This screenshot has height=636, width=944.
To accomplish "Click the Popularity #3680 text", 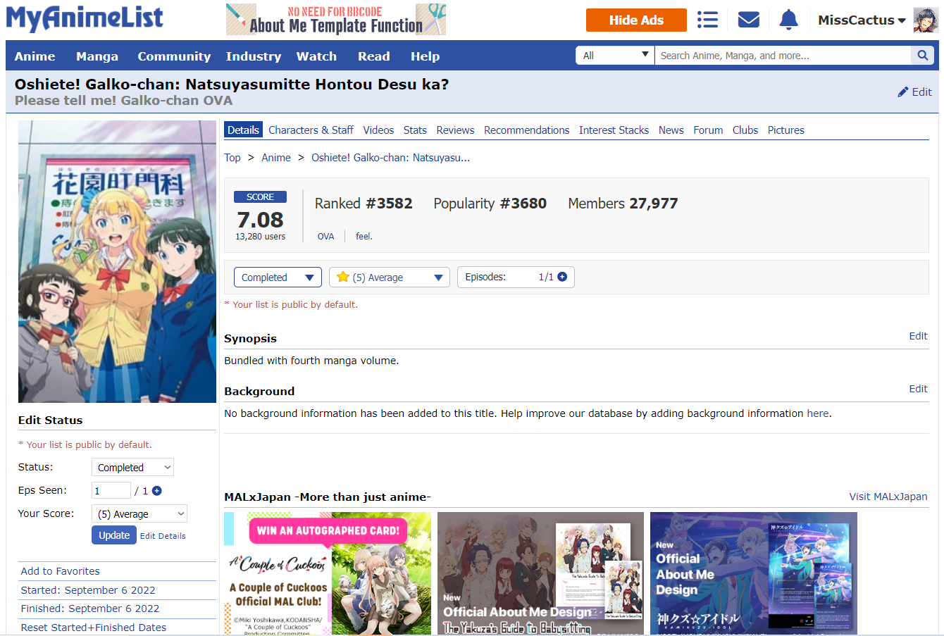I will (490, 204).
